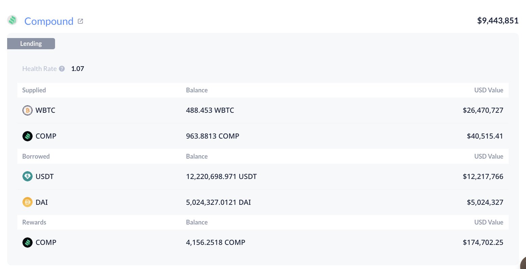
Task: Click the DAI token icon
Action: pyautogui.click(x=28, y=202)
